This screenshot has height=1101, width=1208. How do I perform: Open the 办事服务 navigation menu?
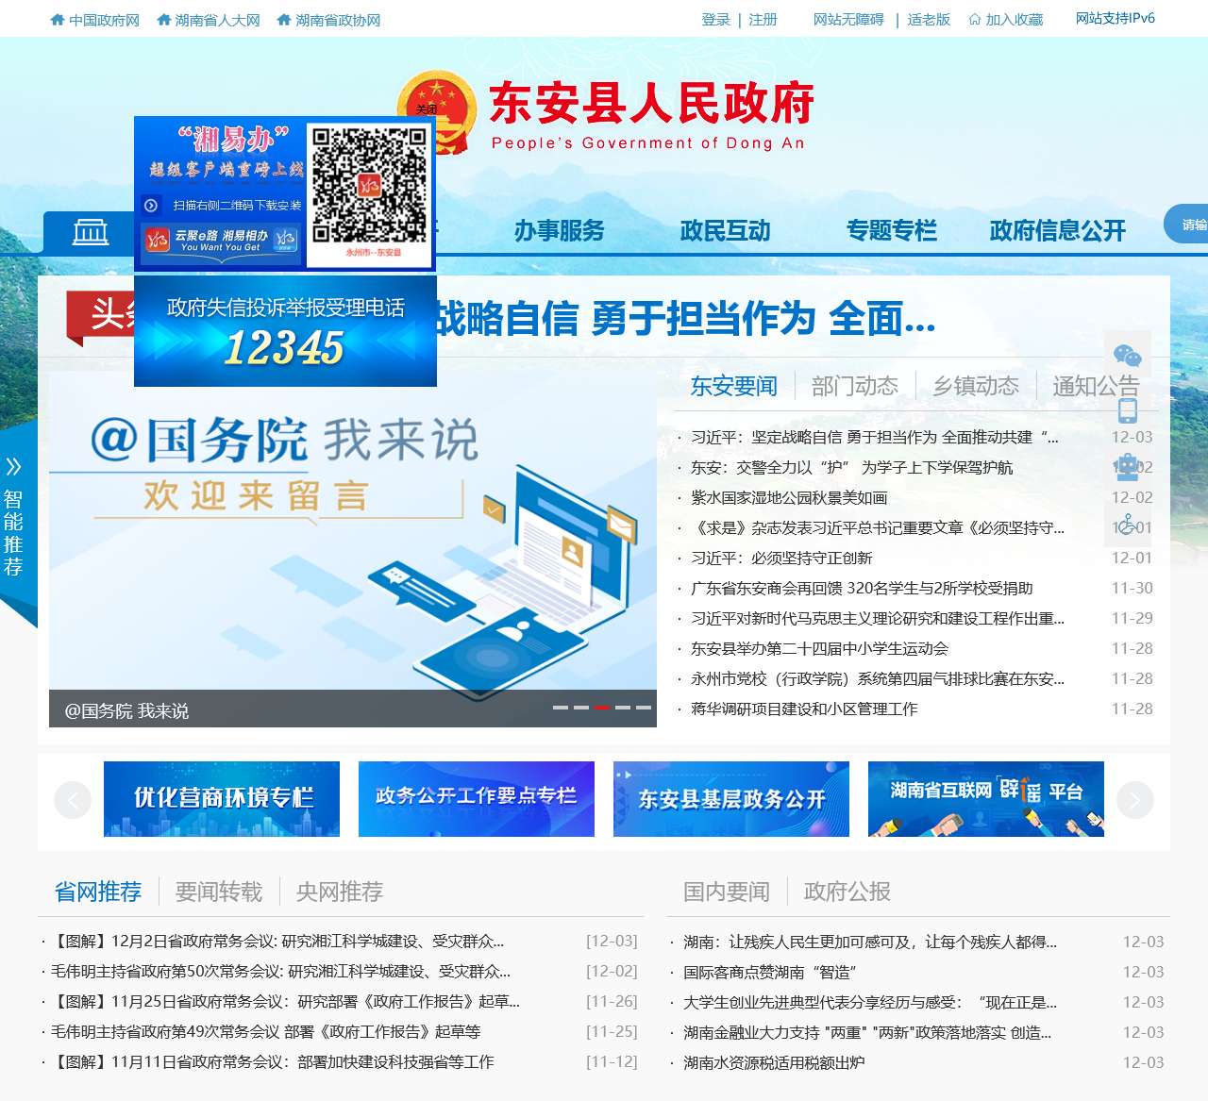[x=559, y=231]
